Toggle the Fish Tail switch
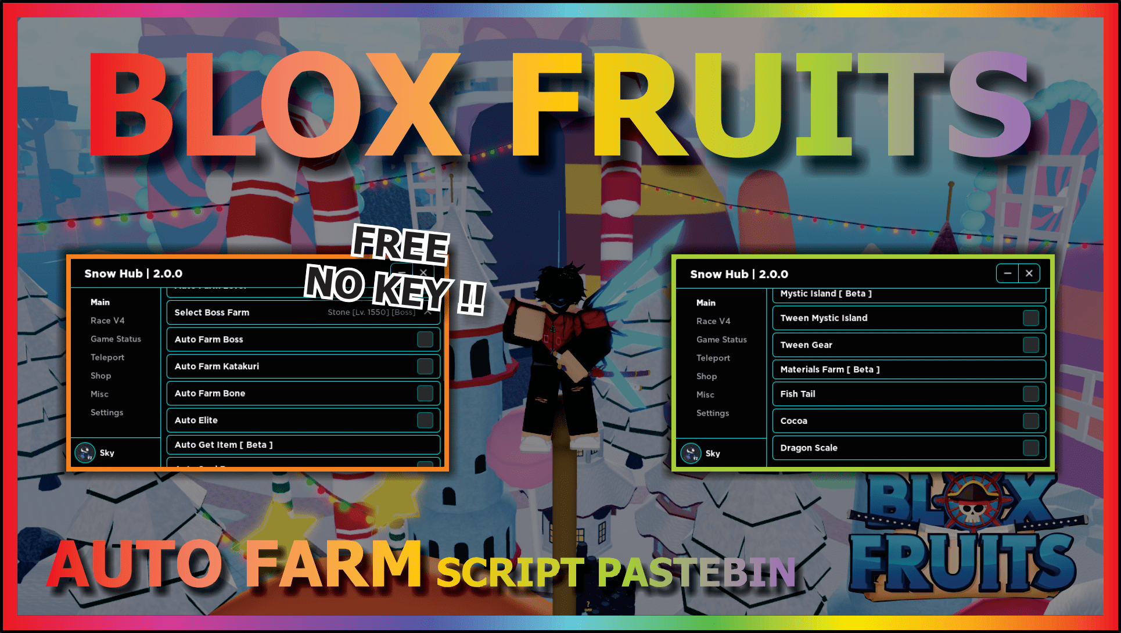The width and height of the screenshot is (1121, 633). [x=1030, y=395]
